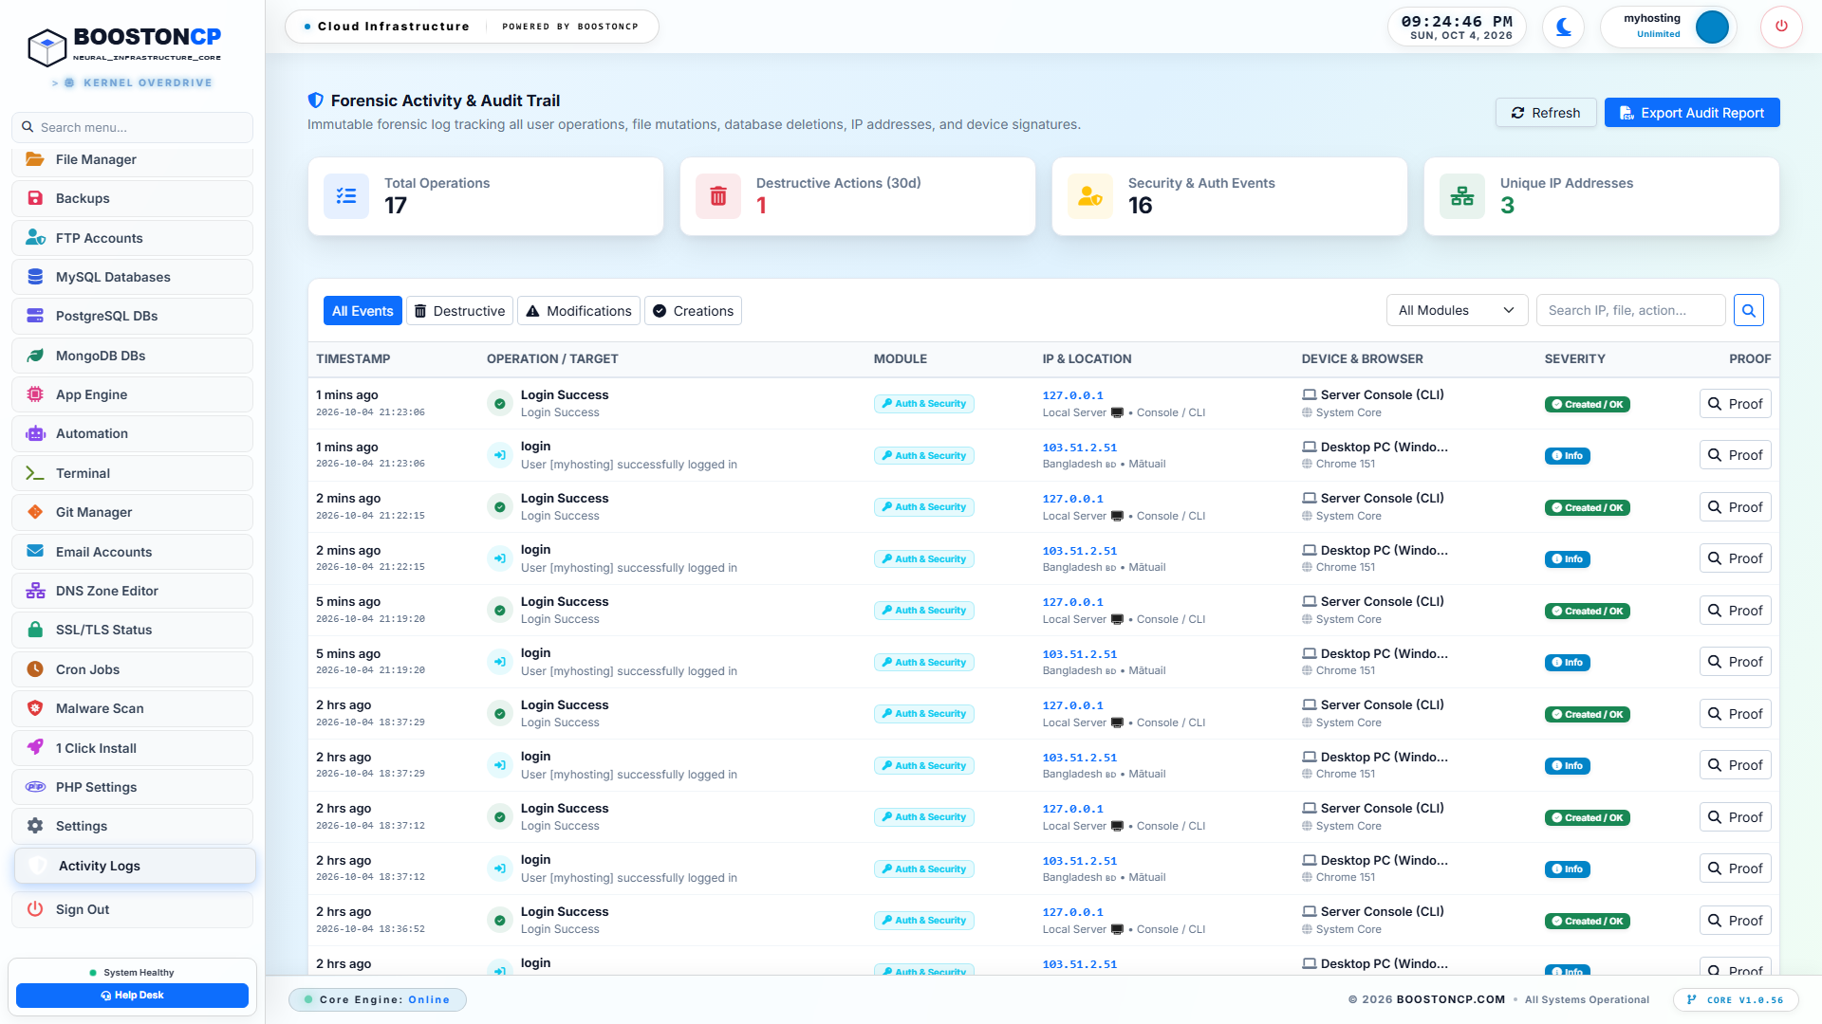
Task: Focus the Search menu input field
Action: point(133,127)
